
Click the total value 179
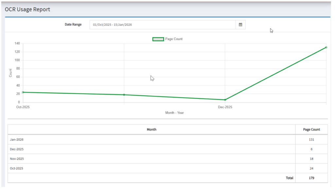(x=311, y=178)
